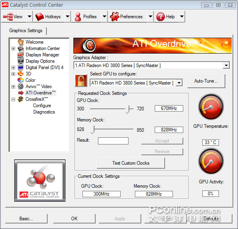
Task: Open the Help dropdown arrow
Action: click(182, 17)
